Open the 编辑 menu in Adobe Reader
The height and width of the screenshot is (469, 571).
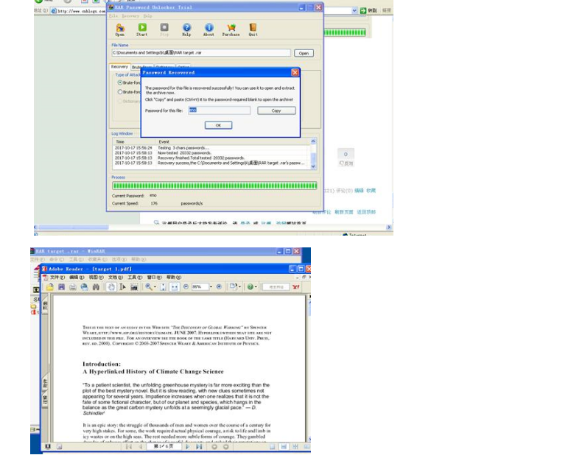(77, 278)
